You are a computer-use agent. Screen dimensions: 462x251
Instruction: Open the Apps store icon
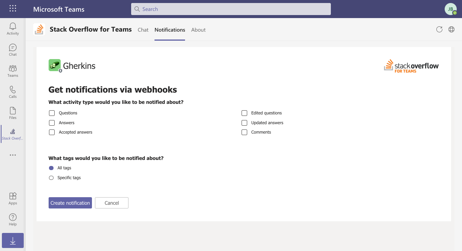13,198
